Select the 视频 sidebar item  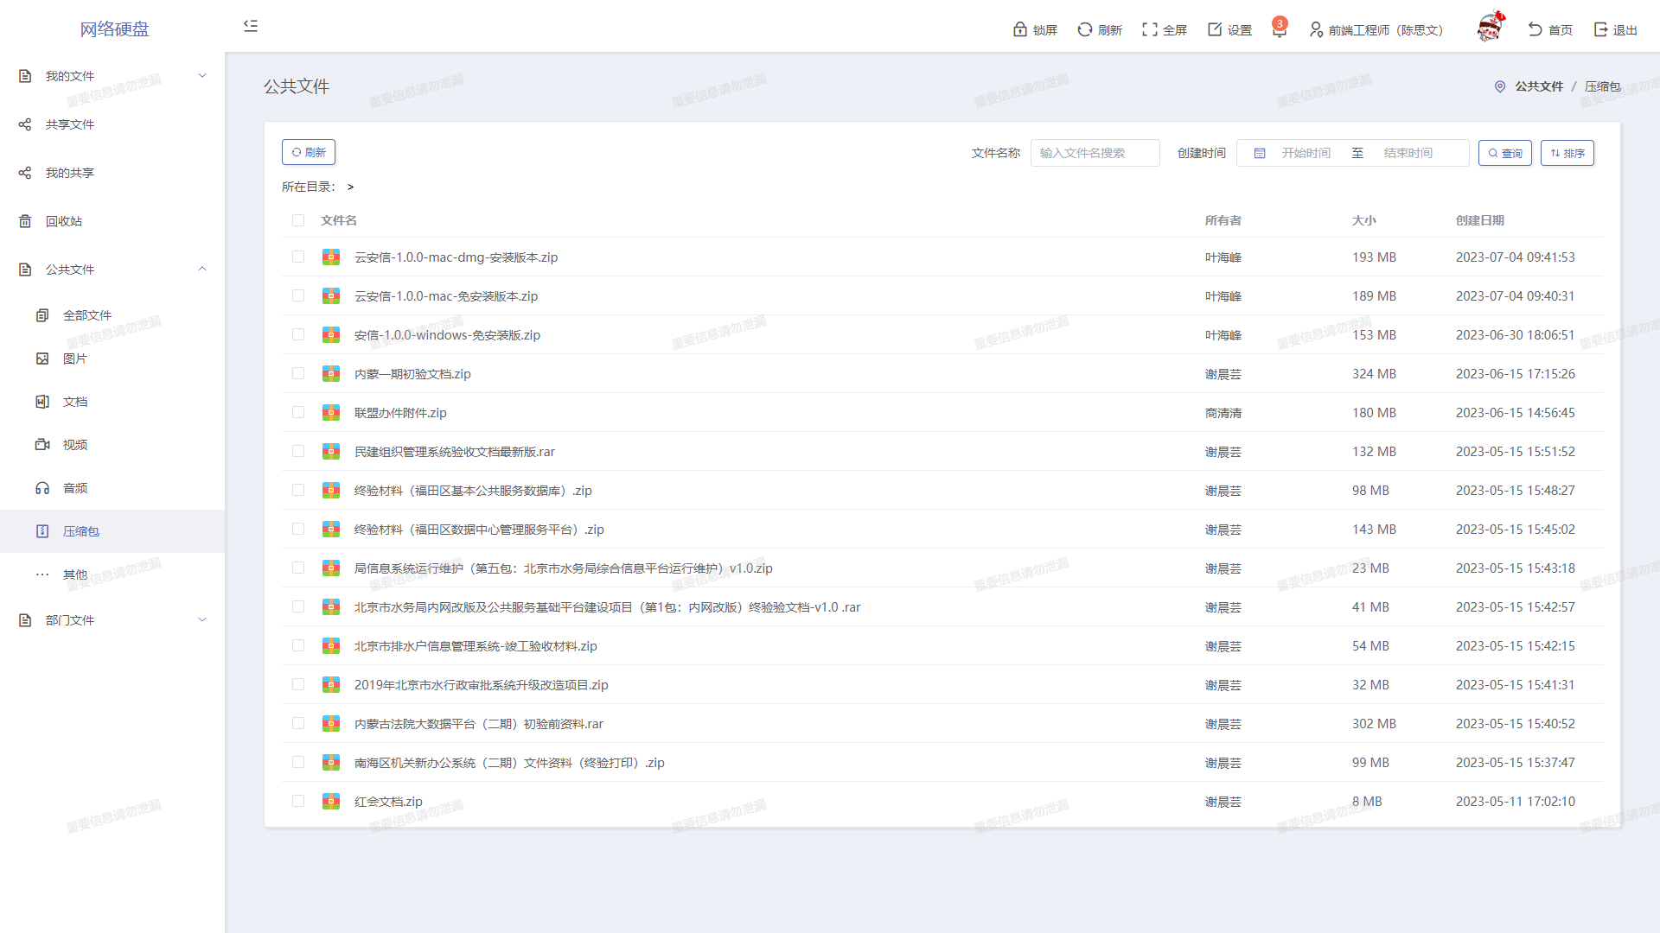tap(75, 445)
